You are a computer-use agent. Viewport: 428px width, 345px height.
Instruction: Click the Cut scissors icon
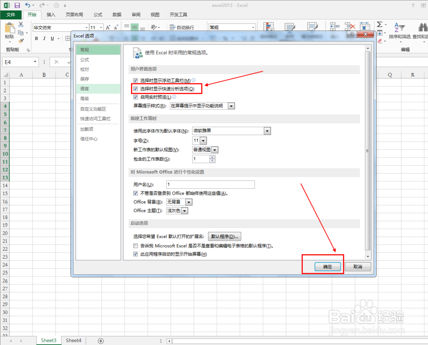click(x=21, y=24)
